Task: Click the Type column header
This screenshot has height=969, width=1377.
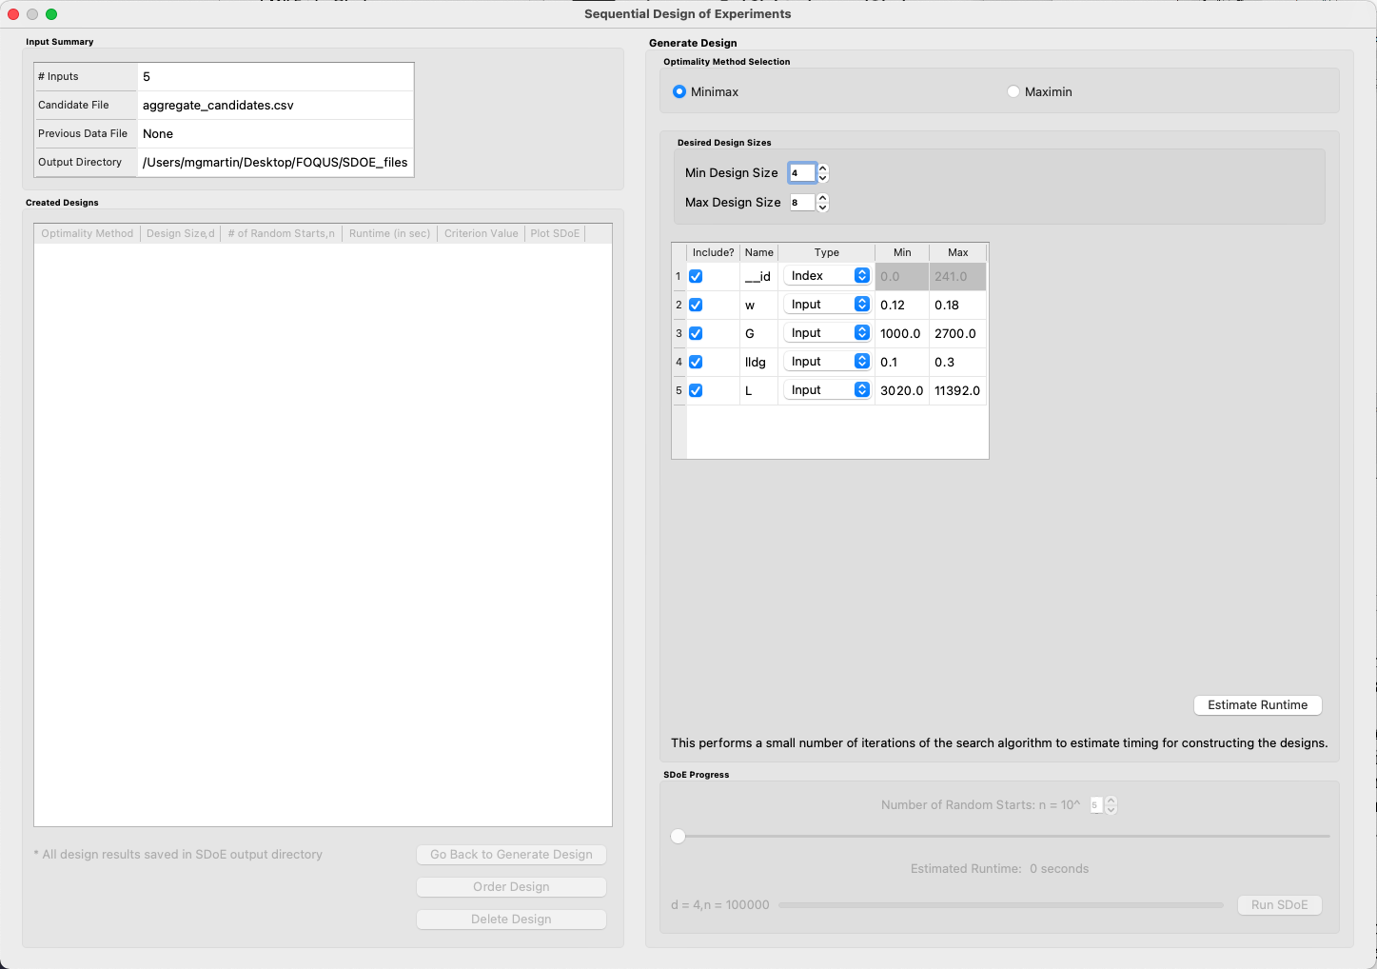Action: pos(826,252)
